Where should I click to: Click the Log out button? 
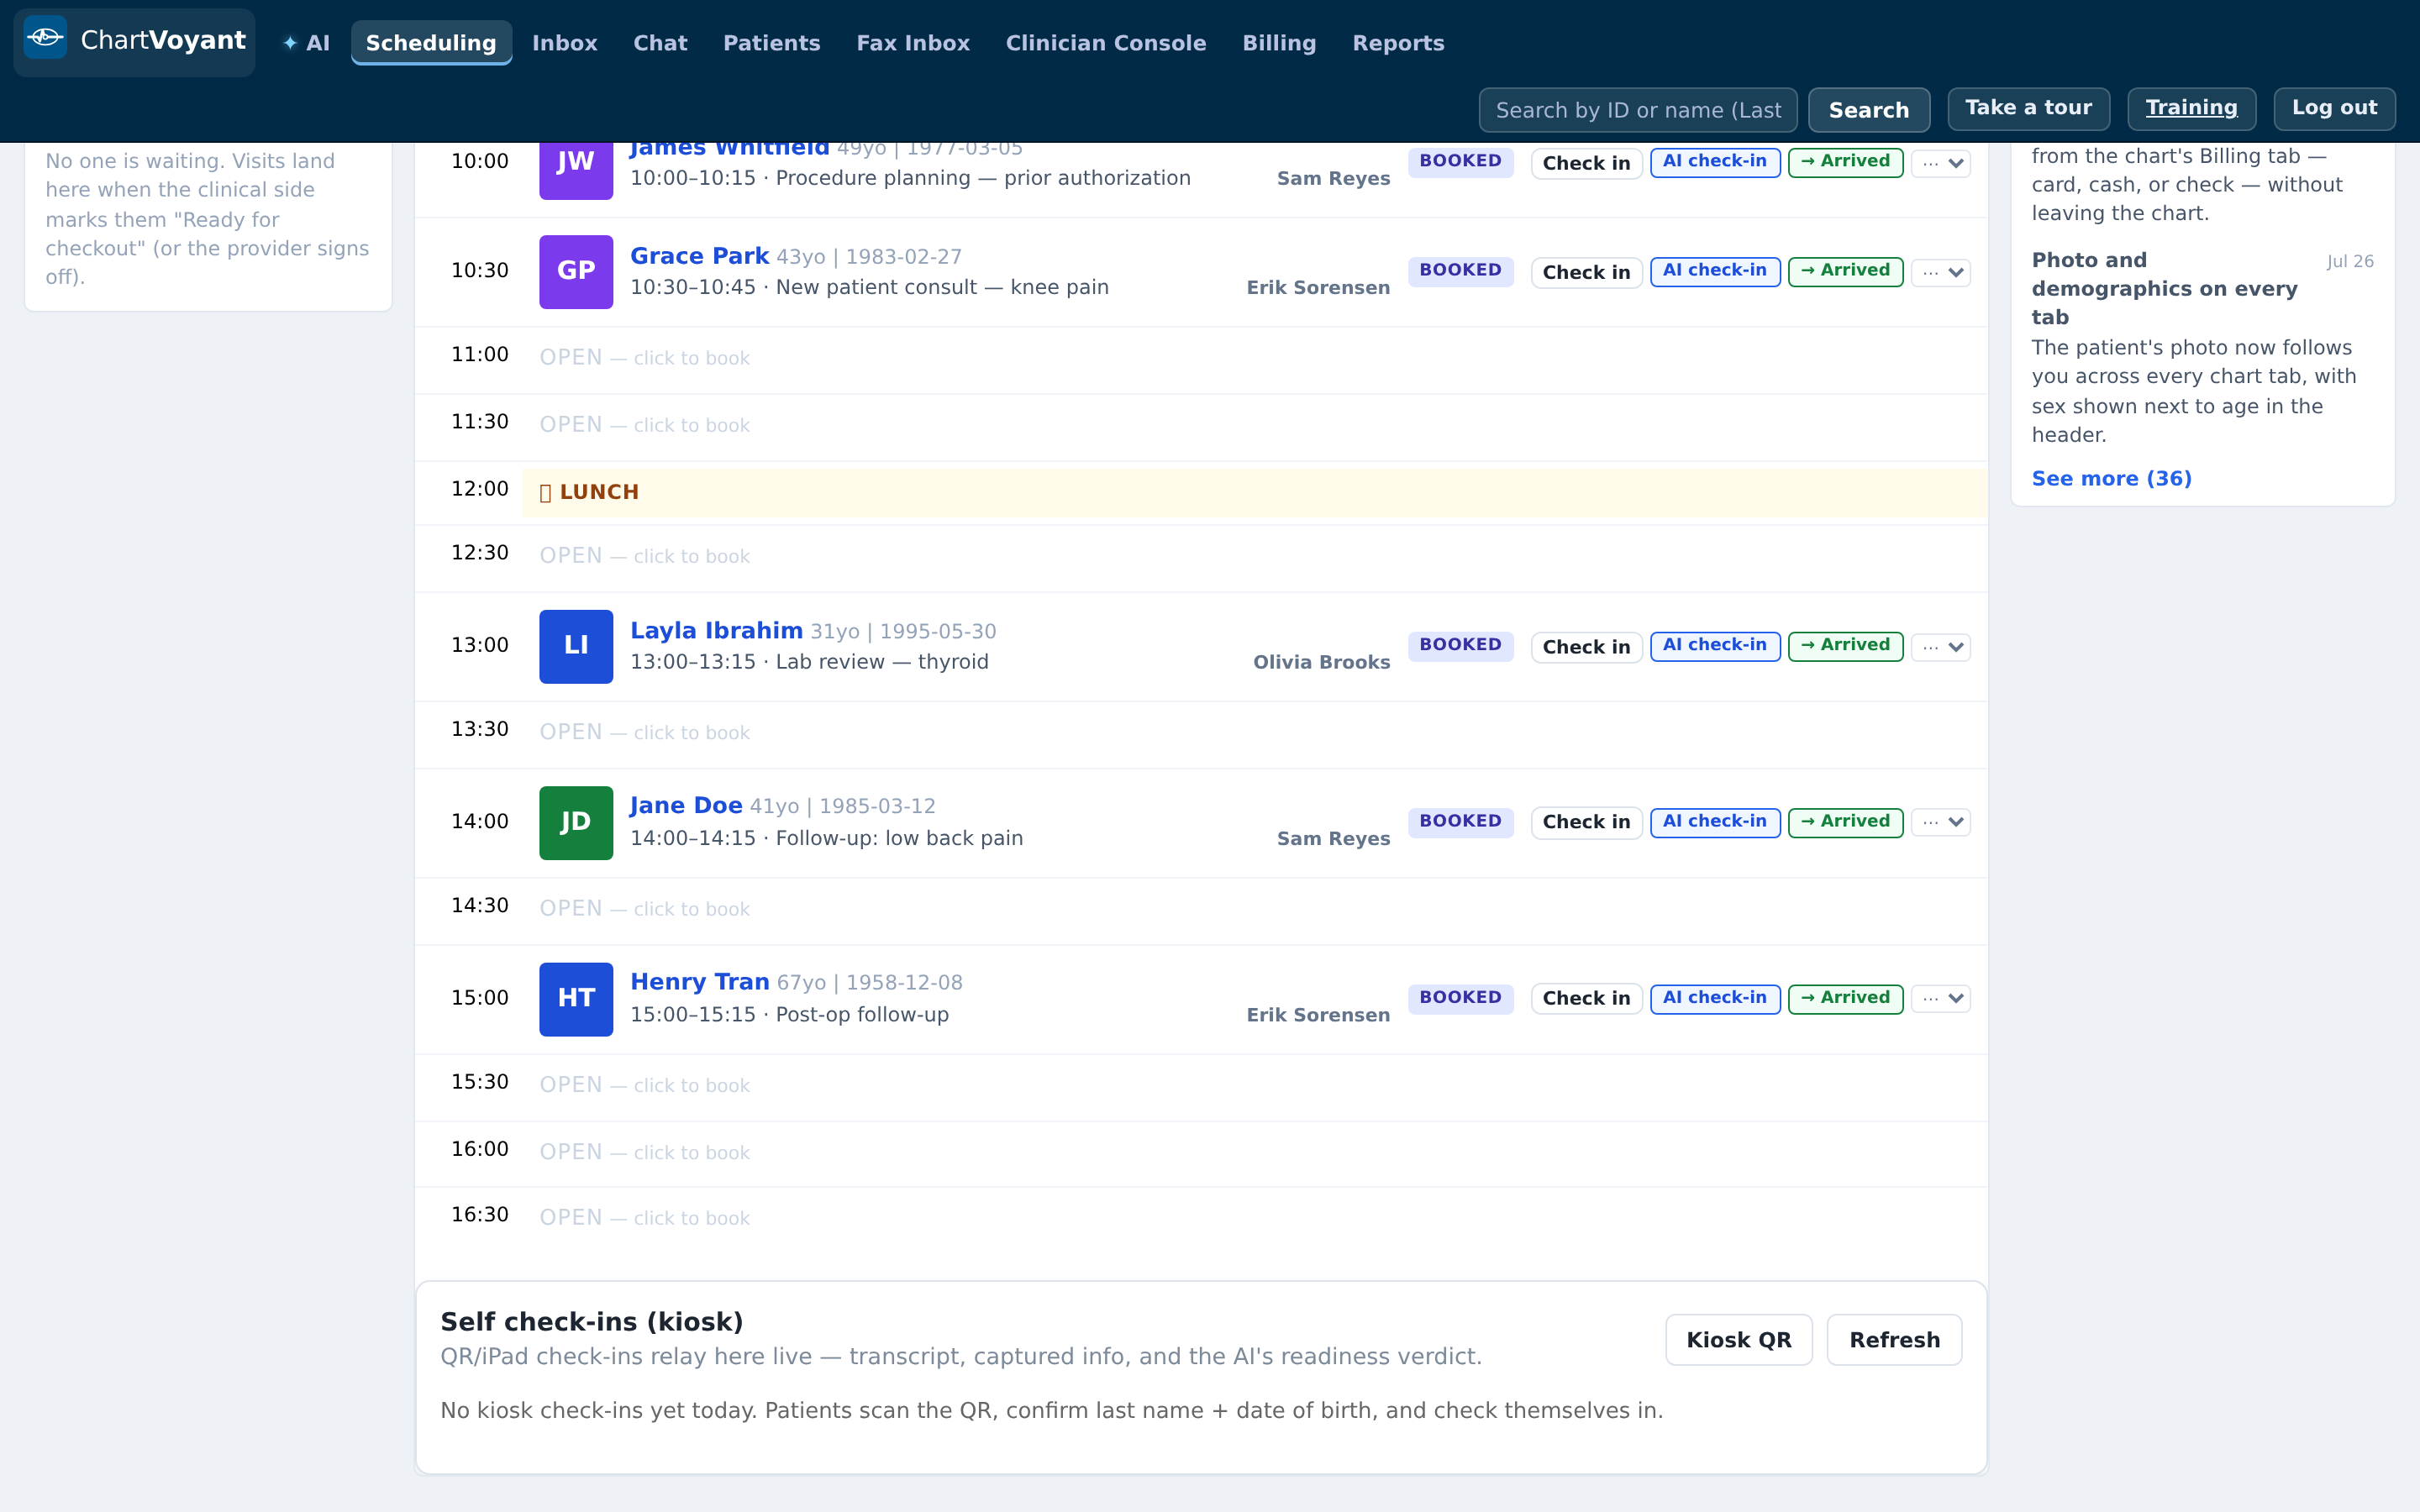[x=2334, y=108]
